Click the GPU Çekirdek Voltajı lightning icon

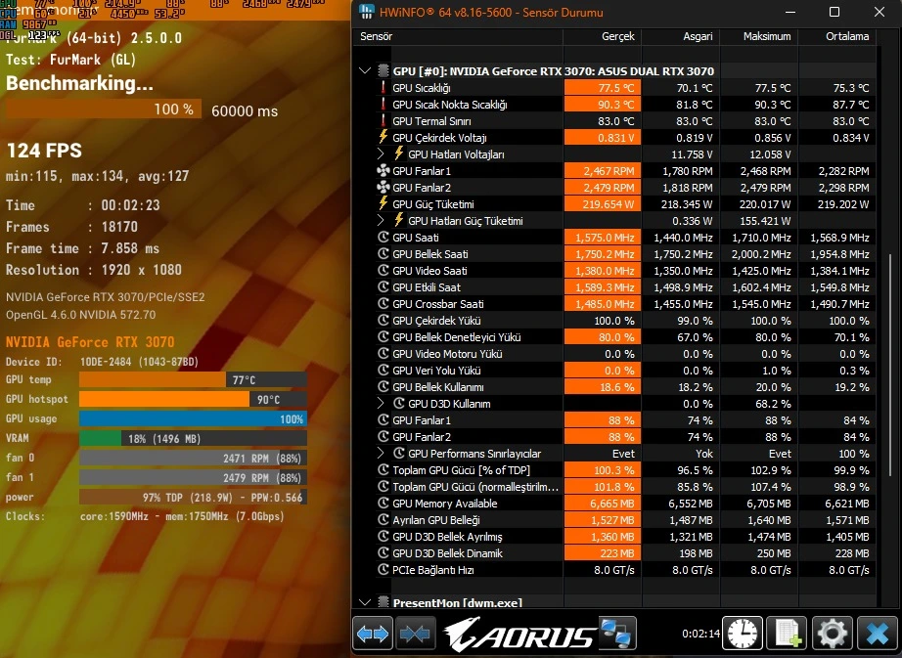pyautogui.click(x=383, y=137)
